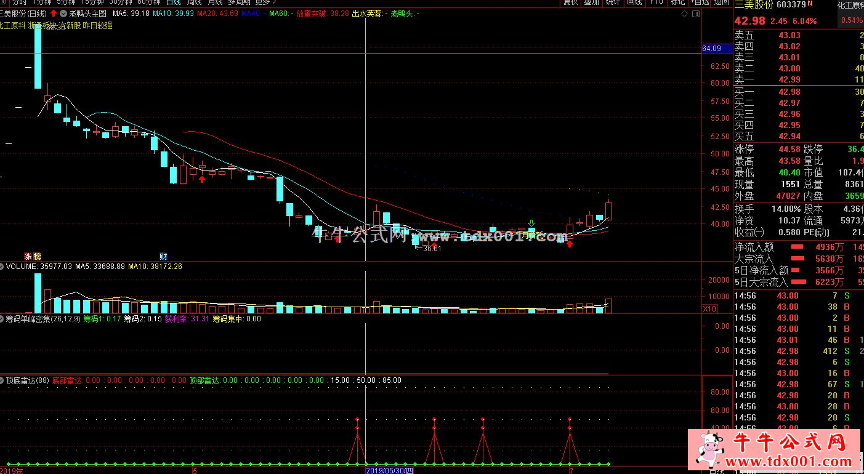This screenshot has width=864, height=474.
Task: Click the F10 info button
Action: 656,2
